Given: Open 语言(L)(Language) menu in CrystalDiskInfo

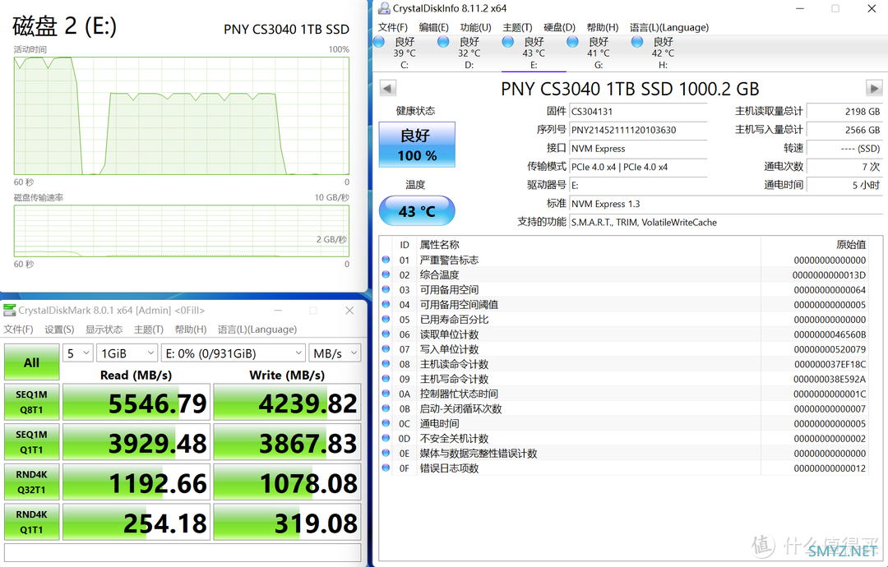Looking at the screenshot, I should 669,27.
